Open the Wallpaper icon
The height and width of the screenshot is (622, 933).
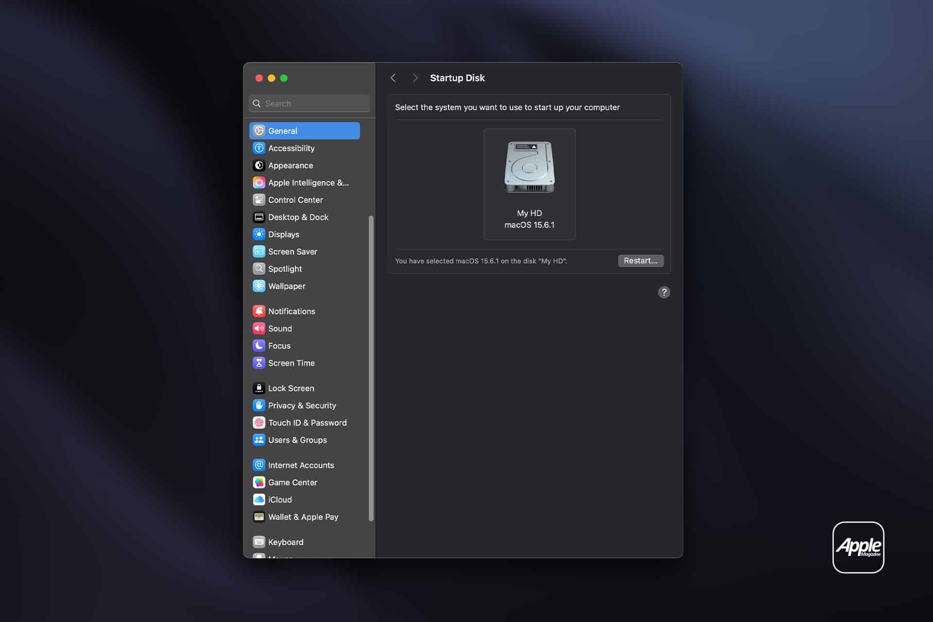[259, 286]
